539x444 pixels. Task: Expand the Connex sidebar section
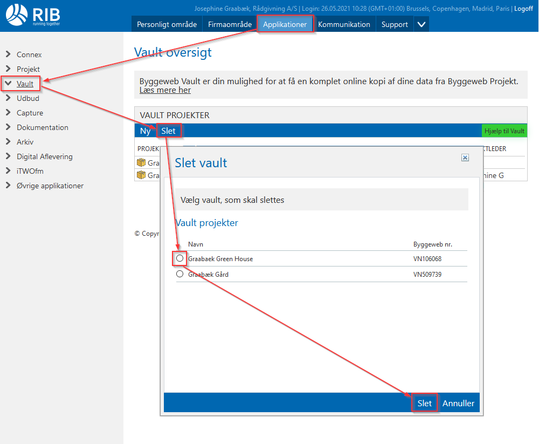[9, 54]
